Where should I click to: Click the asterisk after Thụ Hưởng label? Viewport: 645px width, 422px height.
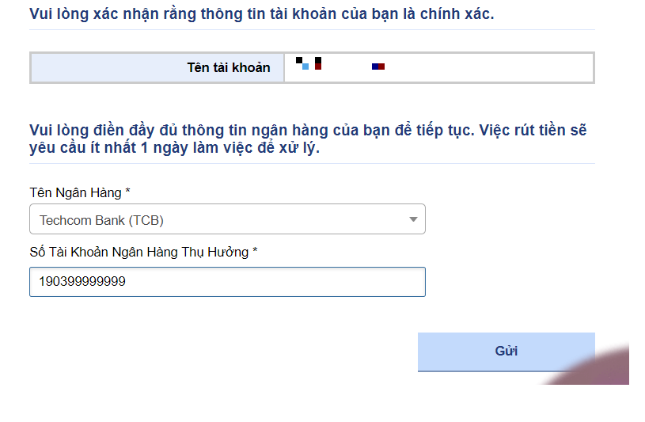tap(255, 252)
